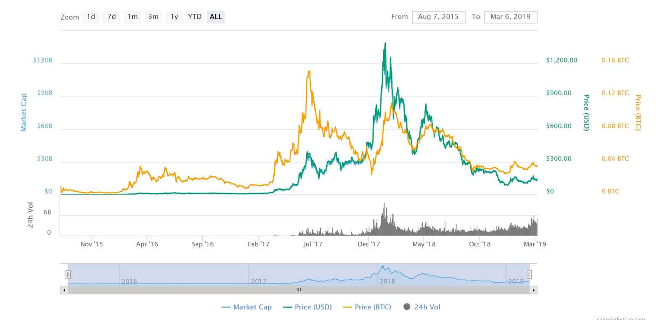Click the $1,200.00 price axis label

pos(562,60)
